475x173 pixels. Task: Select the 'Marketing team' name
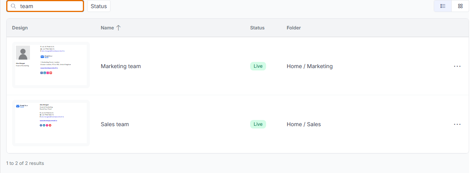coord(121,66)
